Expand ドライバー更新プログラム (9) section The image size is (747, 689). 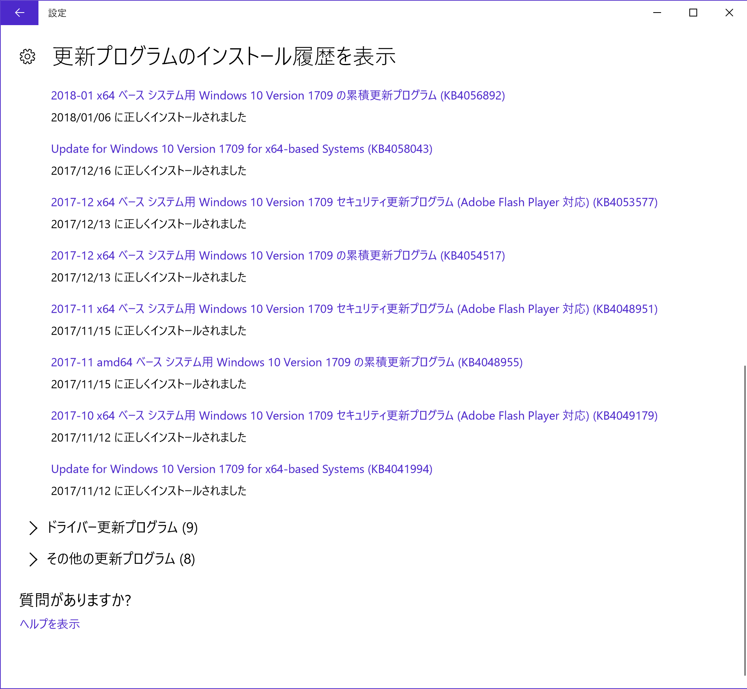click(x=113, y=528)
